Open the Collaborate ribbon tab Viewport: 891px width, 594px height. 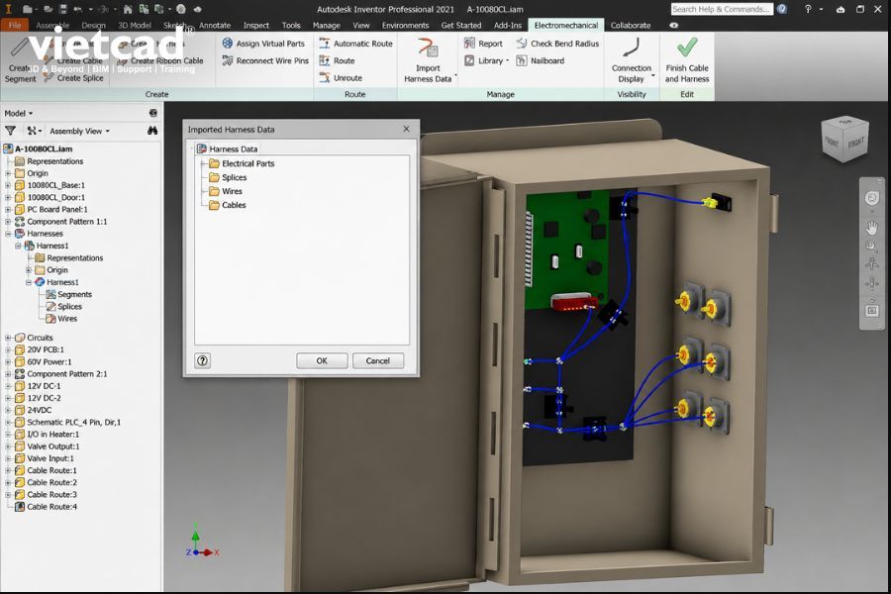click(x=631, y=25)
